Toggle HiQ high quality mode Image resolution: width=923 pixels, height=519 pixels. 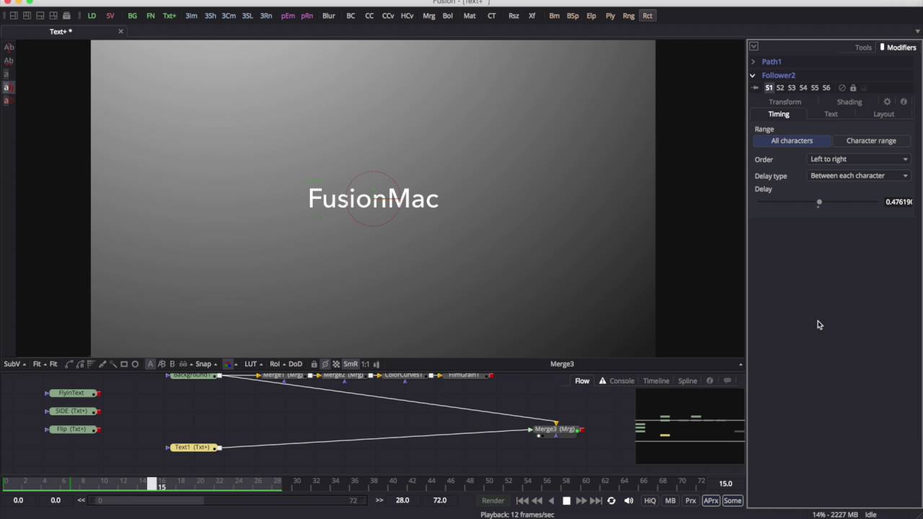(x=650, y=501)
